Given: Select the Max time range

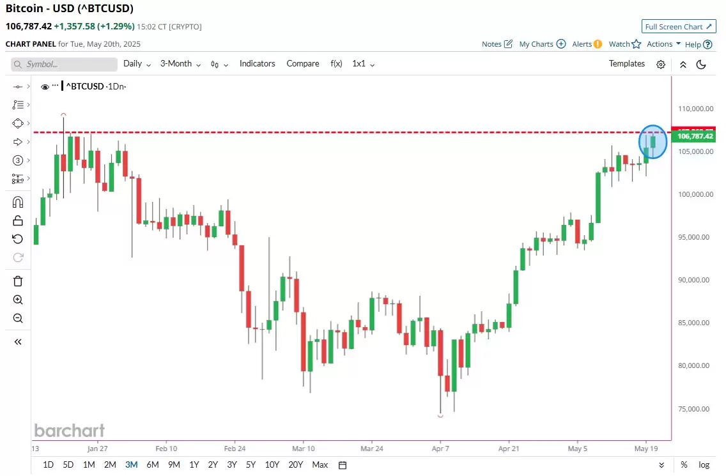Looking at the screenshot, I should [x=320, y=464].
